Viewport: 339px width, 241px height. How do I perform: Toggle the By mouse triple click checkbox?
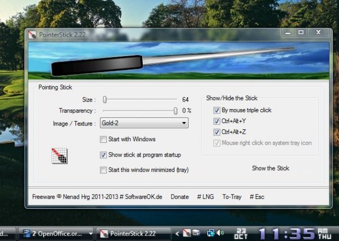[x=217, y=110]
